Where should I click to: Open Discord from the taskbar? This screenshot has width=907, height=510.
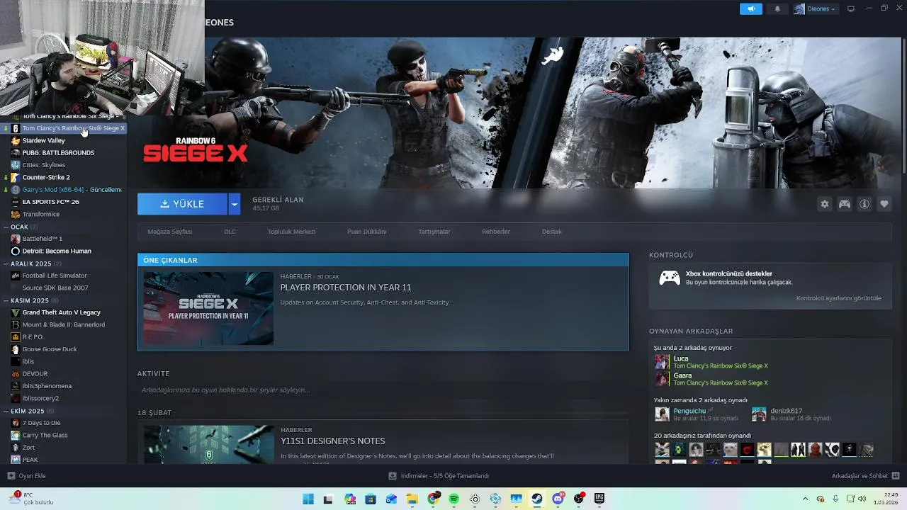[558, 499]
